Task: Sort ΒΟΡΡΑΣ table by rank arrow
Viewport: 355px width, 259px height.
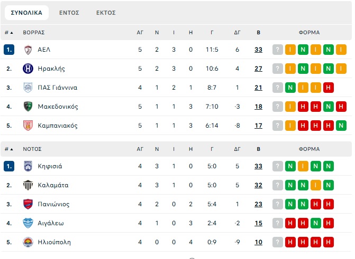Action: pyautogui.click(x=9, y=33)
